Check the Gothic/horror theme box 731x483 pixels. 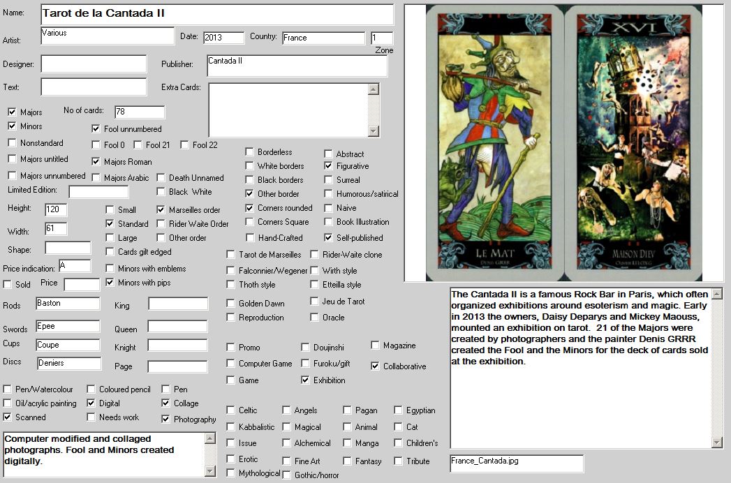tap(287, 475)
